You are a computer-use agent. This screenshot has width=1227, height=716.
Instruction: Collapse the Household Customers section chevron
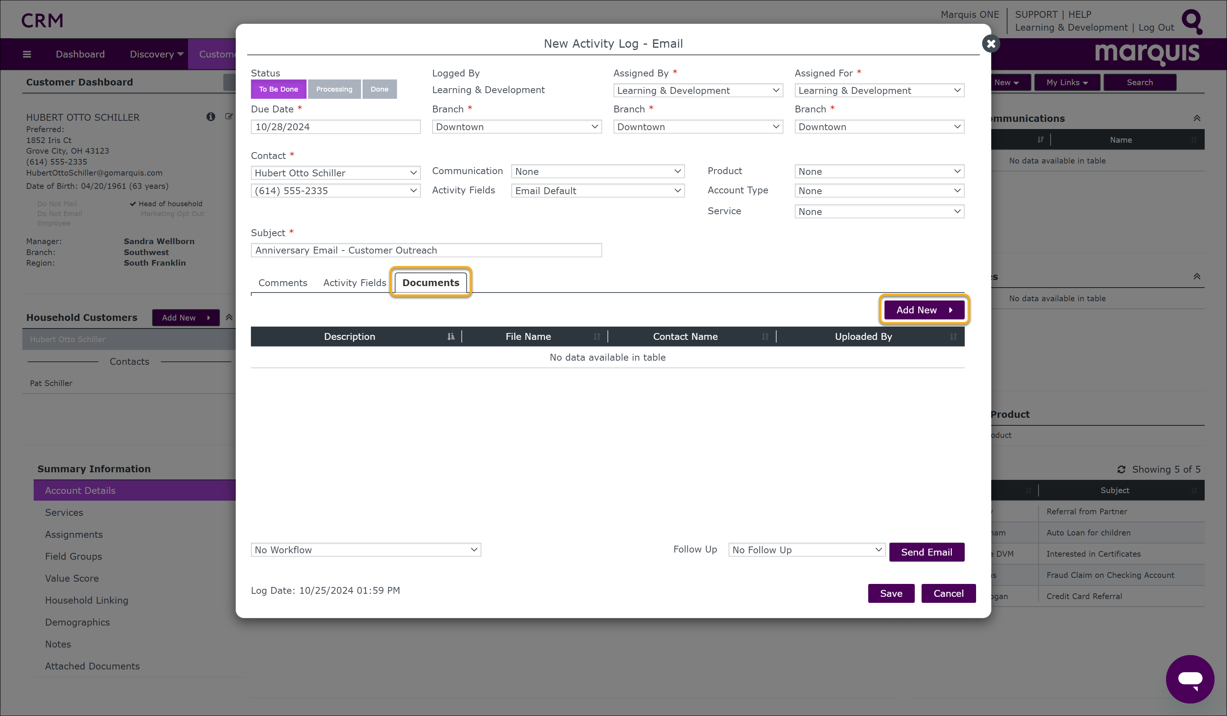tap(229, 318)
